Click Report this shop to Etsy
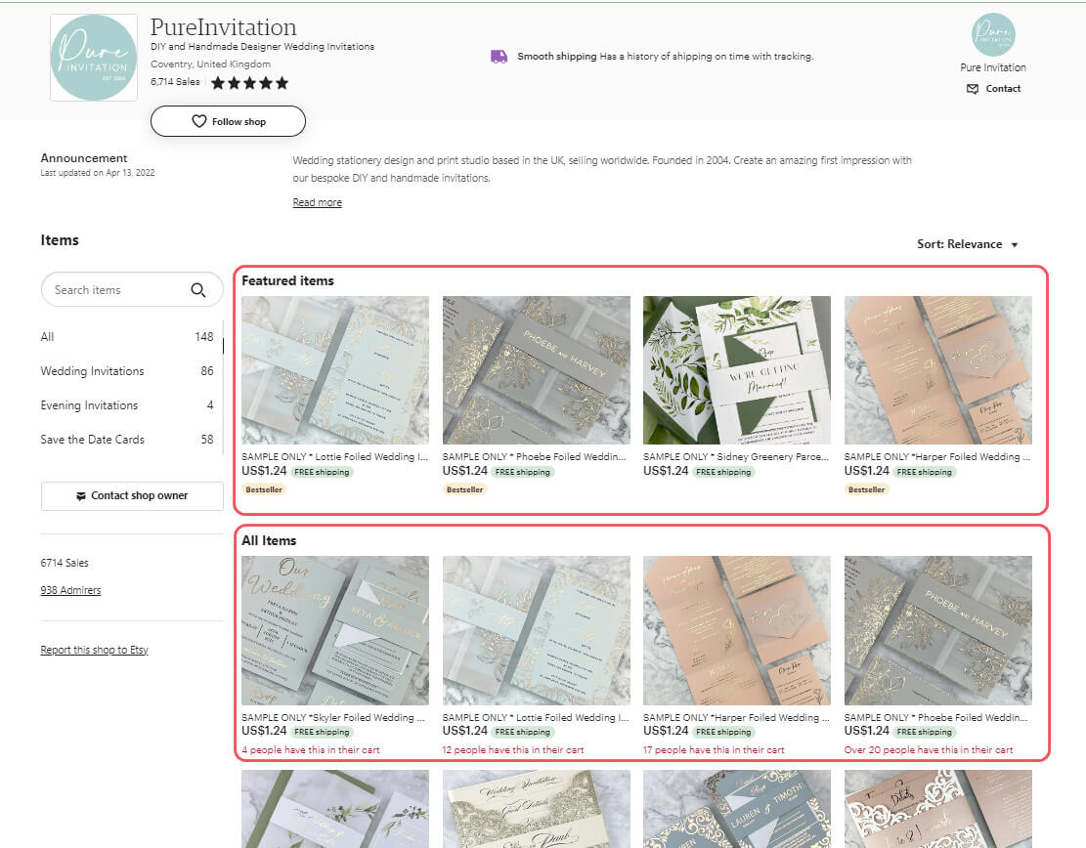Image resolution: width=1086 pixels, height=848 pixels. click(94, 649)
